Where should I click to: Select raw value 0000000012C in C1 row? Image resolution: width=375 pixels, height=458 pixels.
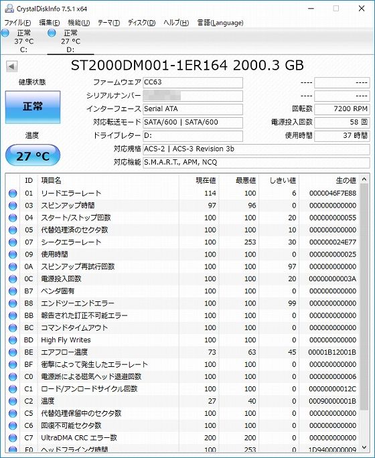333,389
